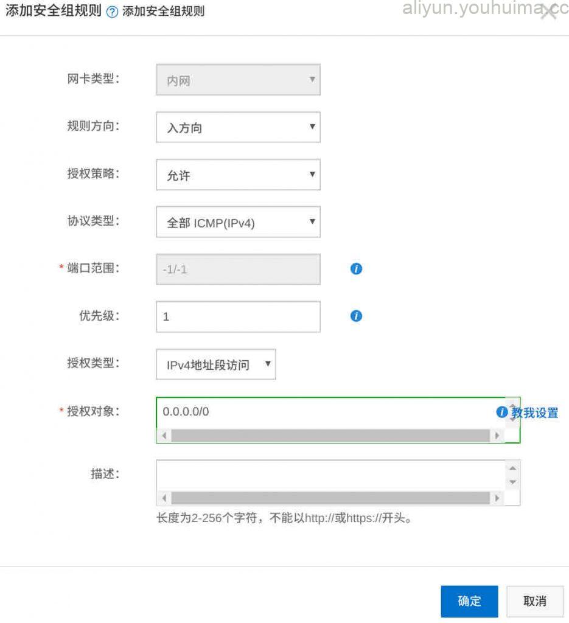Click the help question mark icon beside the title
The width and height of the screenshot is (569, 623).
[113, 12]
